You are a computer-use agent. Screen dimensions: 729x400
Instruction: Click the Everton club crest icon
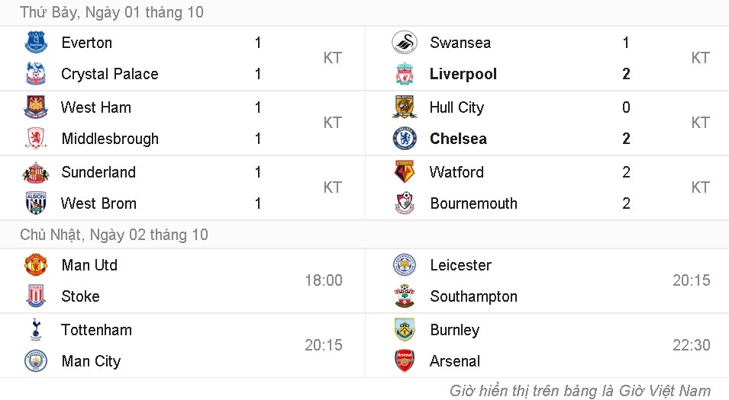click(36, 43)
